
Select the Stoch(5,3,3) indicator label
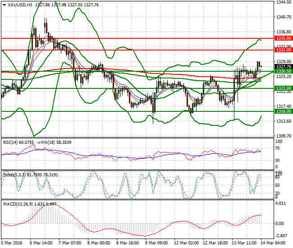(x=31, y=175)
